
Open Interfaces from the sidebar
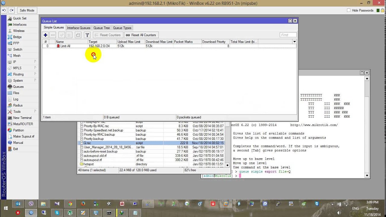click(20, 24)
